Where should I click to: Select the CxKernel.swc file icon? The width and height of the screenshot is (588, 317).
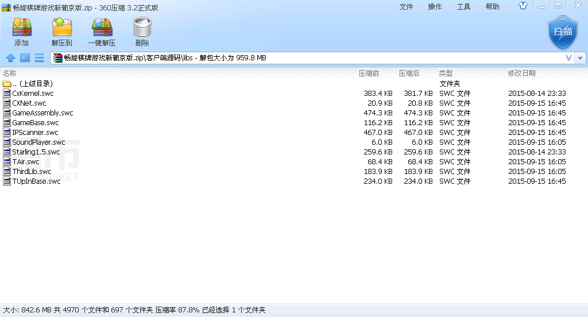coord(7,93)
